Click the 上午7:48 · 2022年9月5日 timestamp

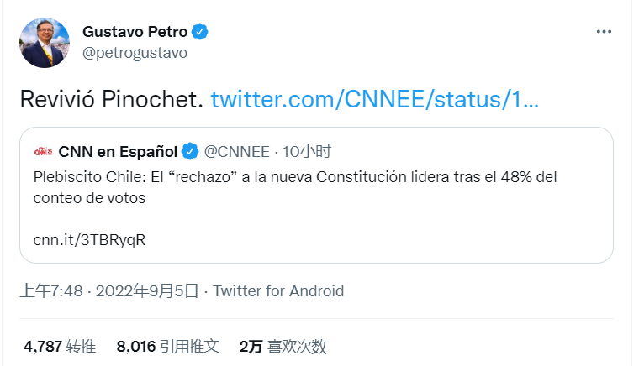pyautogui.click(x=109, y=291)
